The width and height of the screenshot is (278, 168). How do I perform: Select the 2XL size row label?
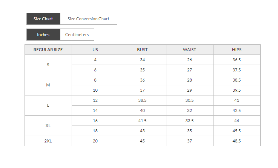click(x=48, y=141)
